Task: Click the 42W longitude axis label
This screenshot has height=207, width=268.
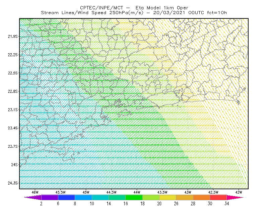Action: point(239,192)
